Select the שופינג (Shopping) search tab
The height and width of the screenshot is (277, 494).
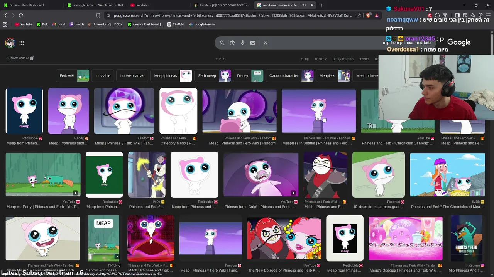coord(364,59)
